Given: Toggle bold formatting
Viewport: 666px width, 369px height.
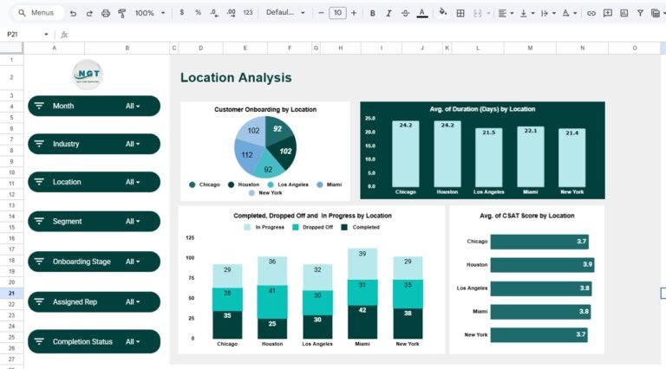Looking at the screenshot, I should [373, 13].
